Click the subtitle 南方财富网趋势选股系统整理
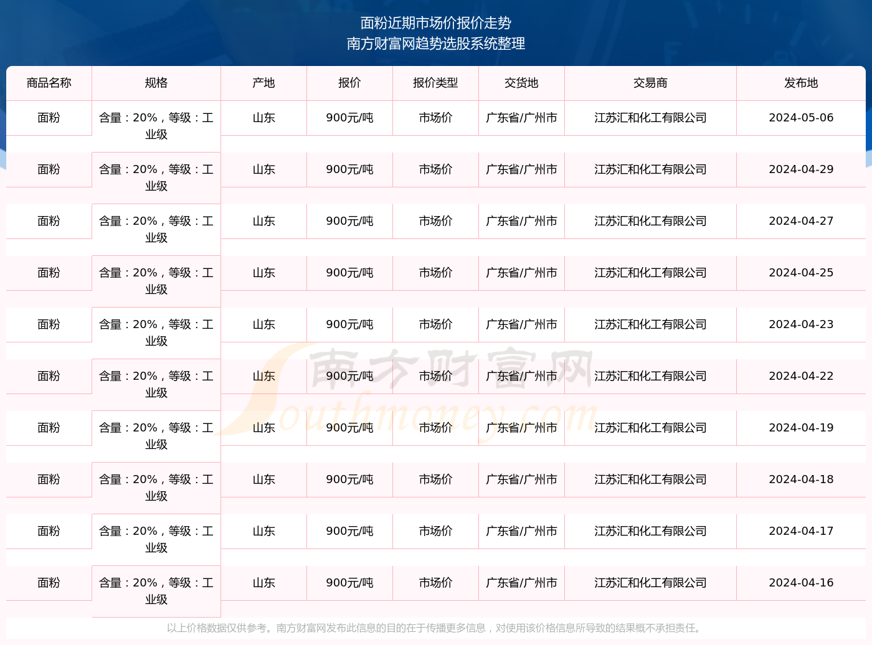Screen dimensions: 872x645 436,44
